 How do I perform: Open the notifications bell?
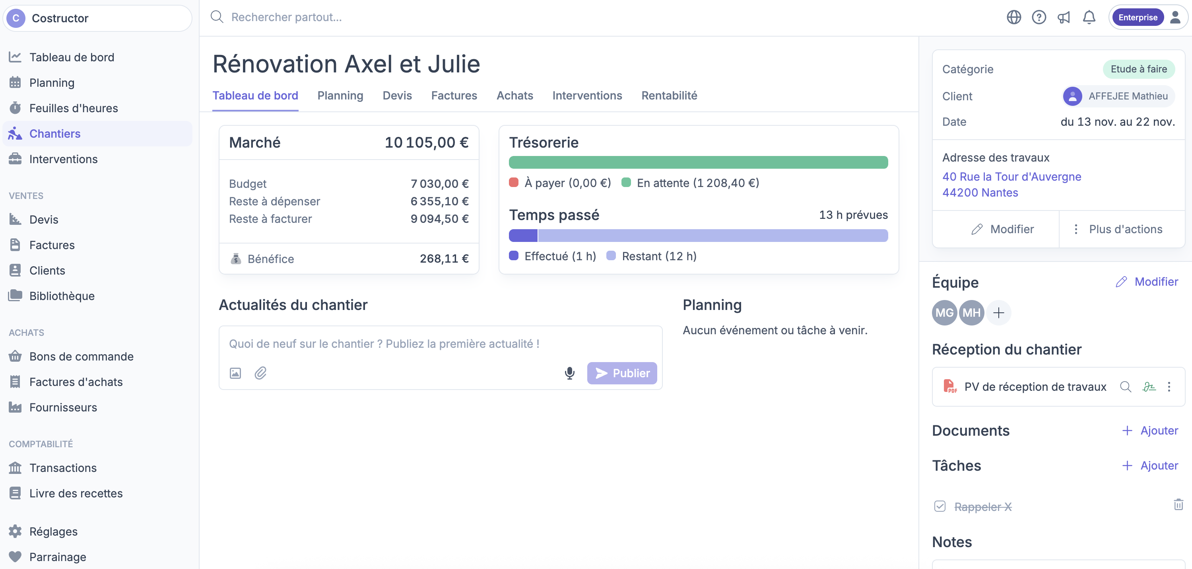[x=1089, y=18]
